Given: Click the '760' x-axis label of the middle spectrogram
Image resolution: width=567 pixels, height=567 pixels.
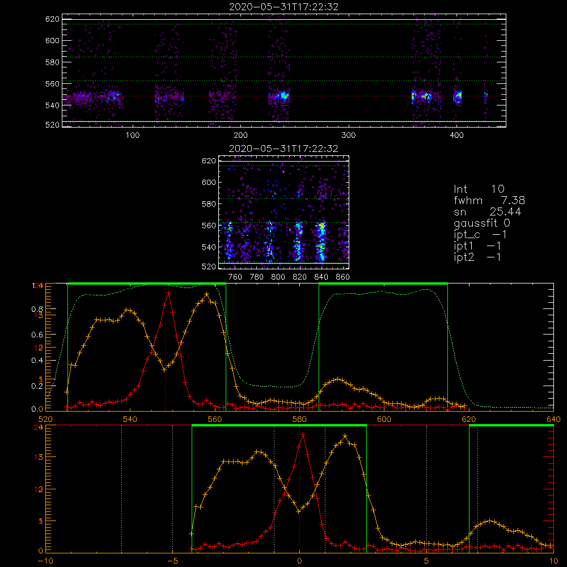Looking at the screenshot, I should [235, 277].
